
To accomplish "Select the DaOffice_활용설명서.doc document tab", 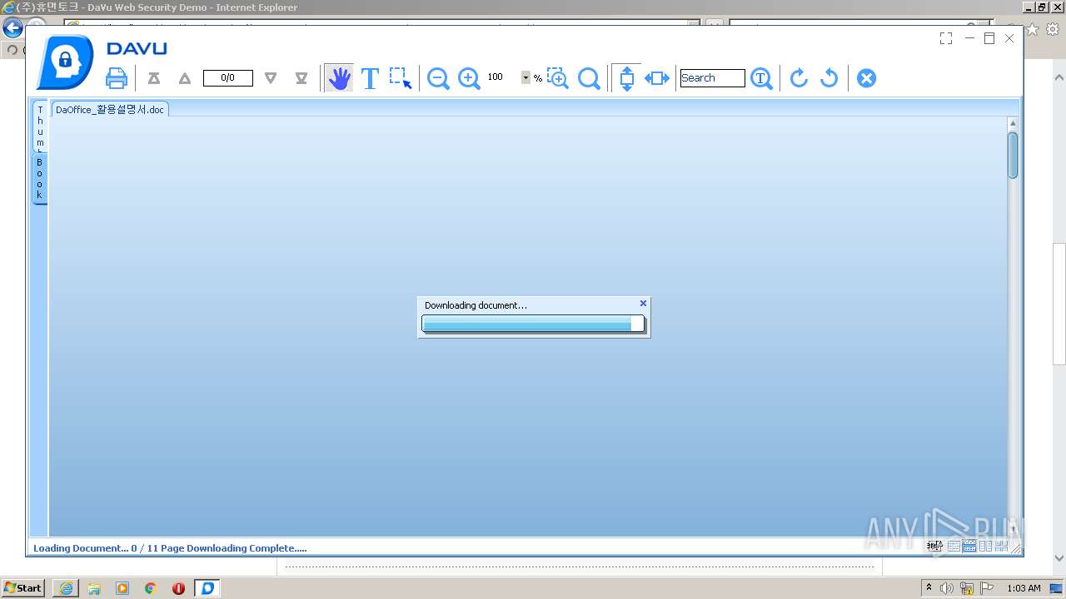I will click(110, 109).
